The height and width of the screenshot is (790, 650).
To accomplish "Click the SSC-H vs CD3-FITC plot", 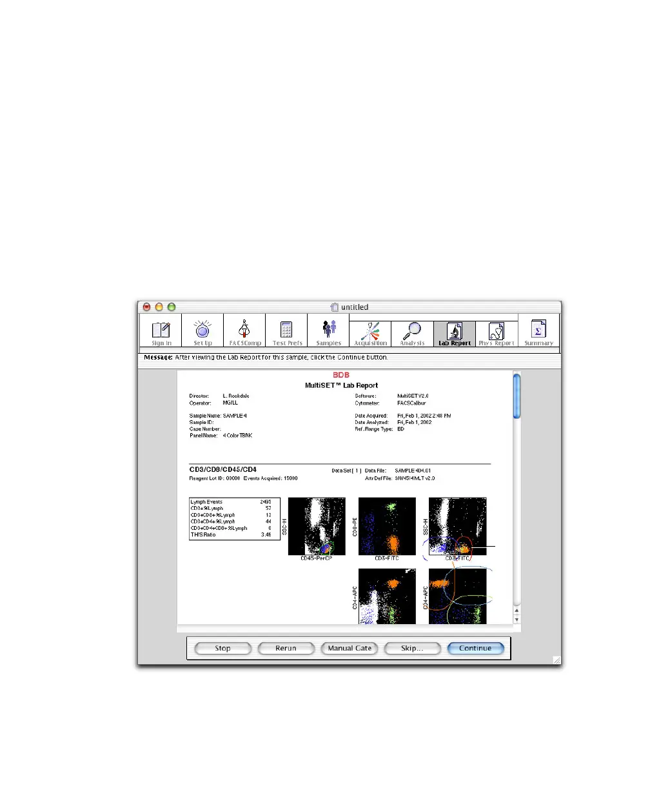I will [457, 526].
